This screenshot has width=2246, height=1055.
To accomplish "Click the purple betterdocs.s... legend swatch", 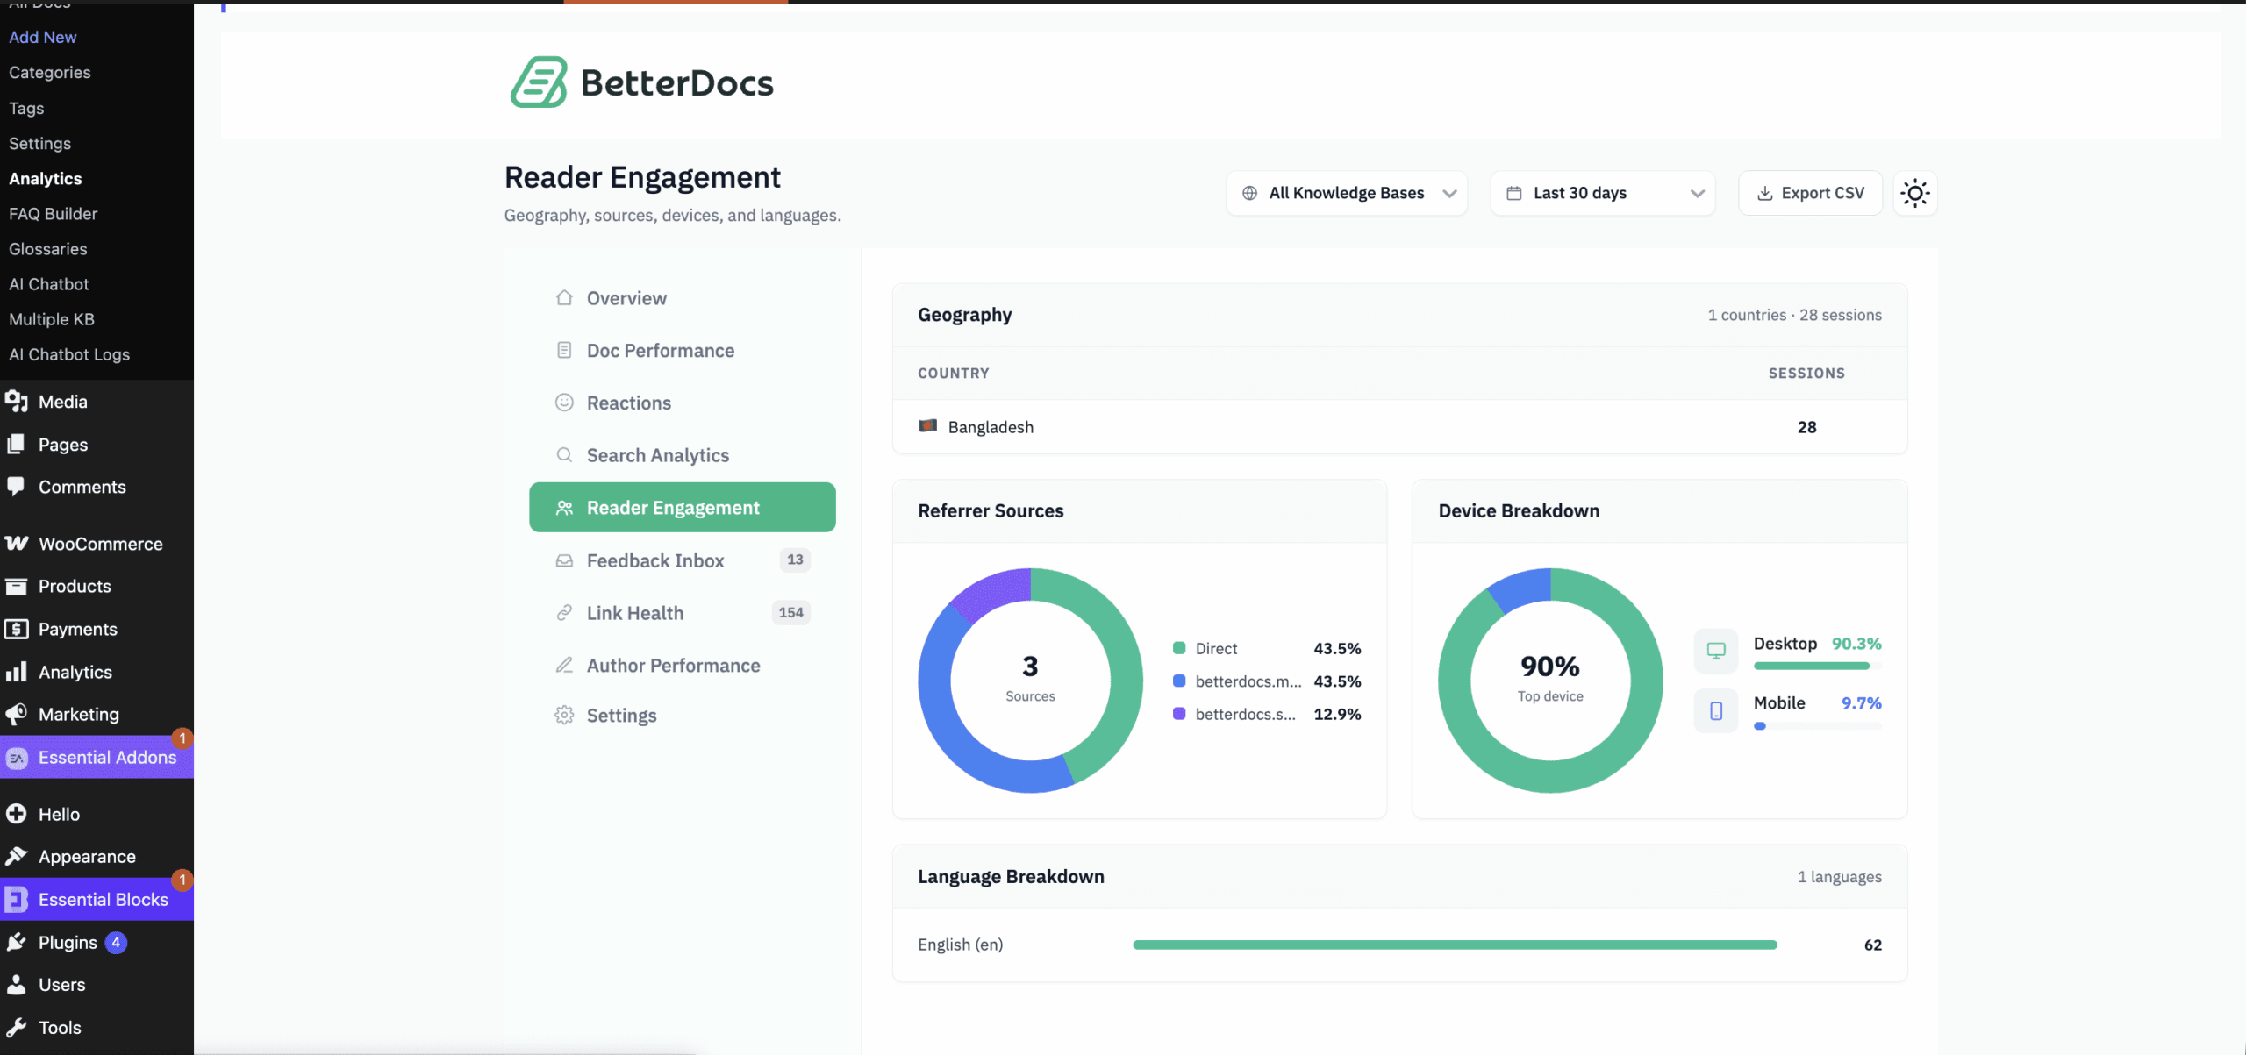I will pos(1179,714).
